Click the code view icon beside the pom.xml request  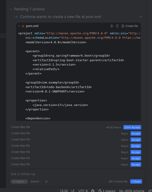(x=141, y=17)
